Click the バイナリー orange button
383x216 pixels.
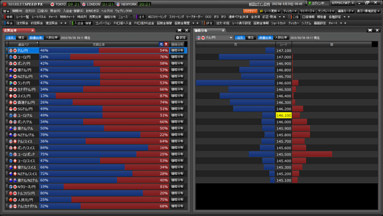250,11
